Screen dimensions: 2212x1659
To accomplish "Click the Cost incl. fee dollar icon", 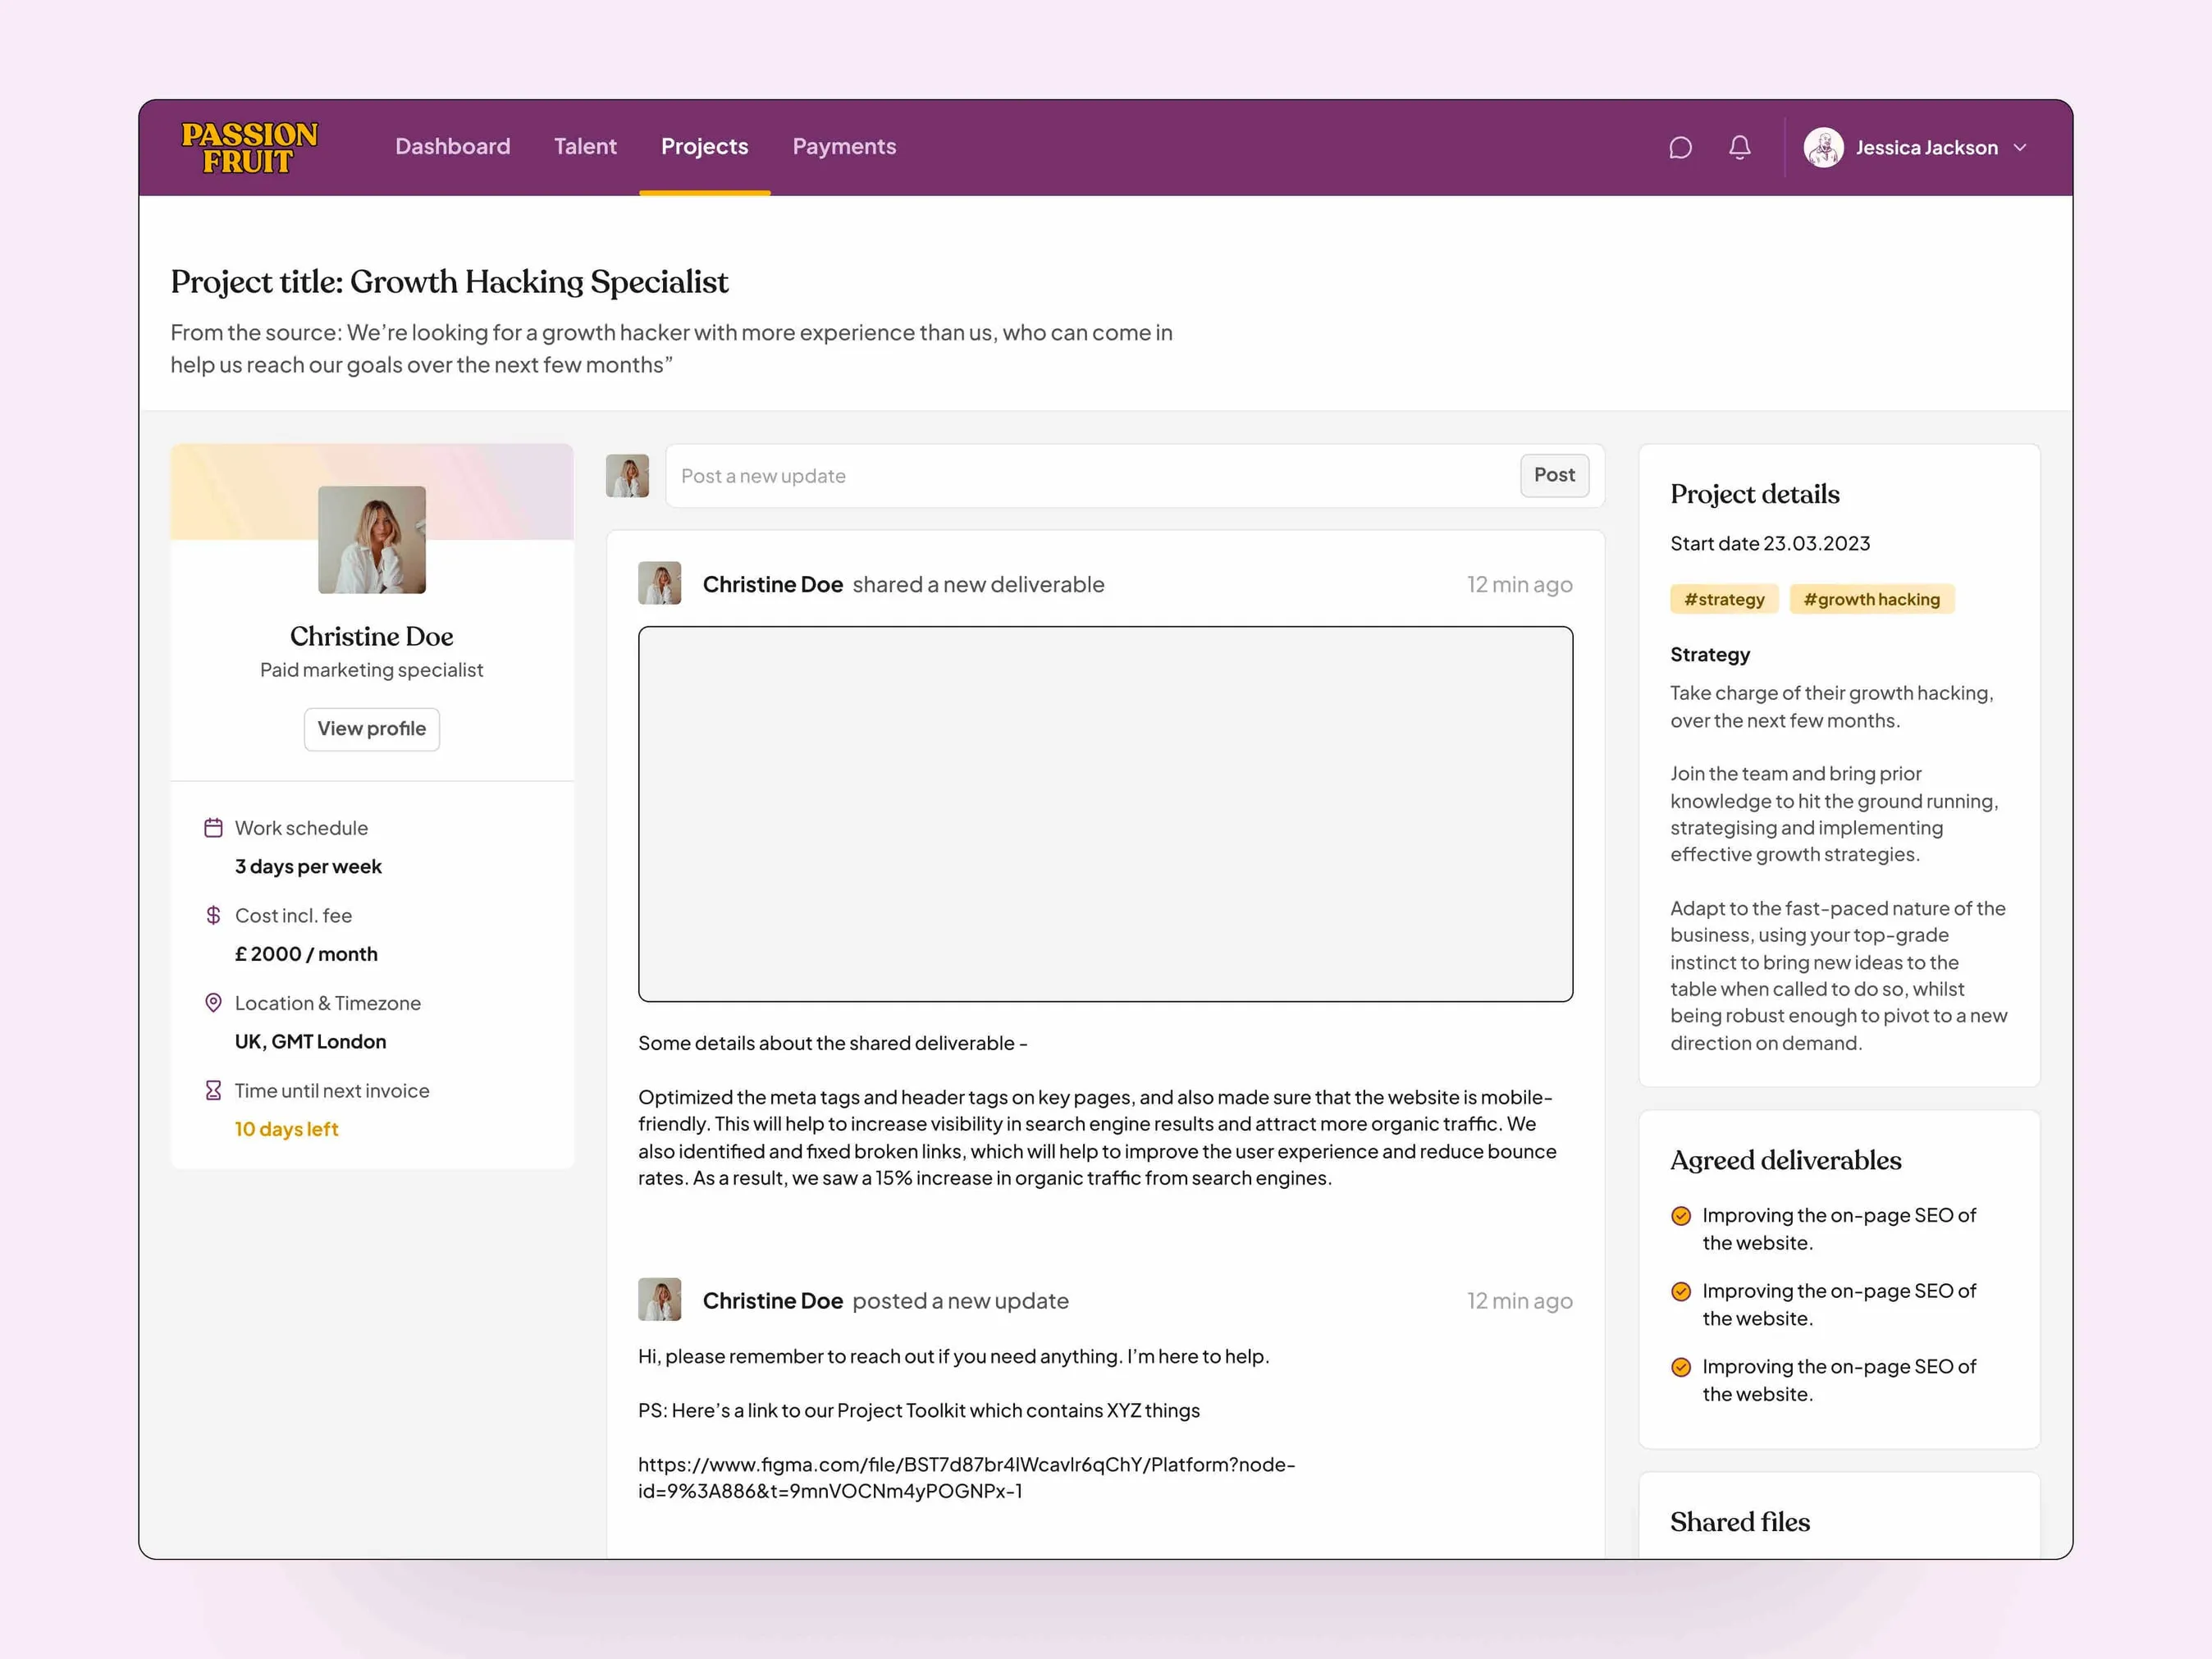I will click(213, 915).
